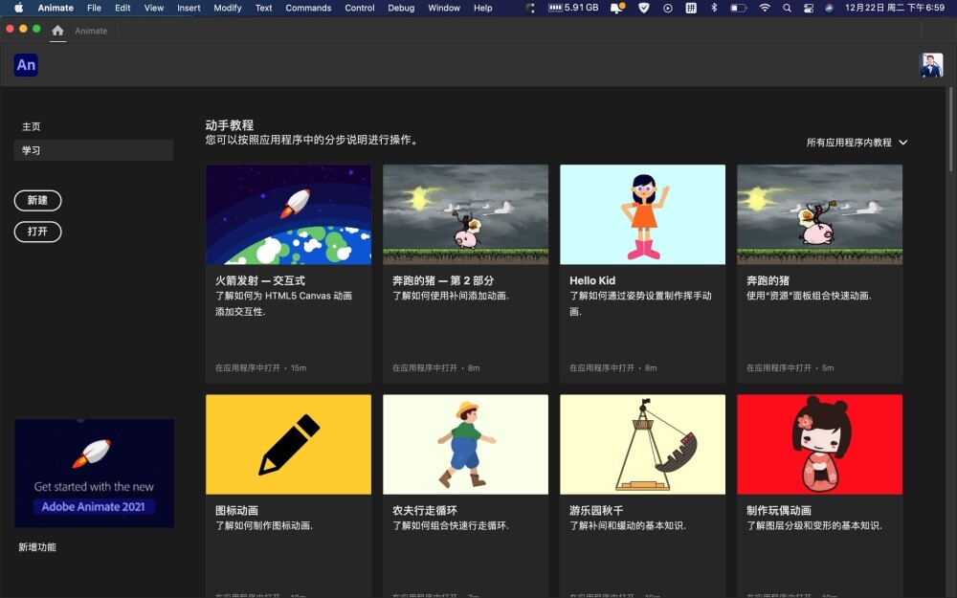Viewport: 957px width, 598px height.
Task: Select 主页 in the sidebar
Action: pyautogui.click(x=32, y=126)
